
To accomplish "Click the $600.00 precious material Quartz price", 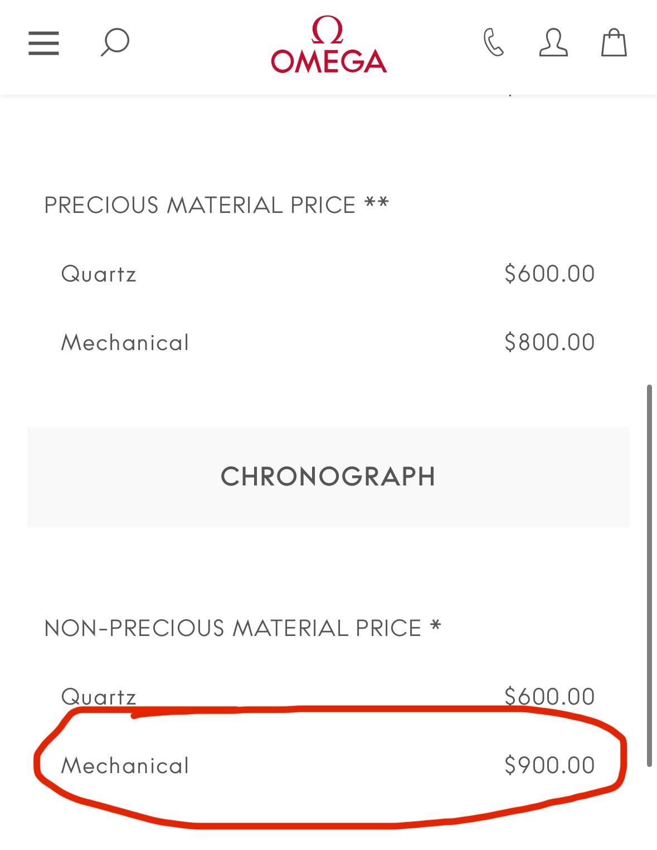I will tap(549, 274).
